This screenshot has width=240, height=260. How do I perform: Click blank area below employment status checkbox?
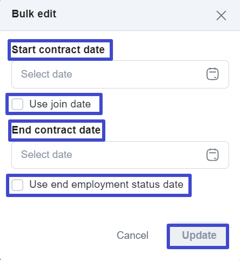tap(120, 209)
